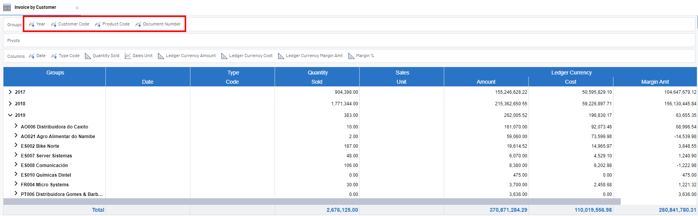The height and width of the screenshot is (216, 698).
Task: Click the Ledger Currency Amount icon
Action: click(x=161, y=56)
